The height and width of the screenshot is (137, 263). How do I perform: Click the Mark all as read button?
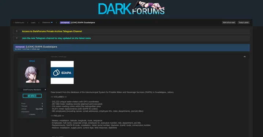click(x=229, y=23)
